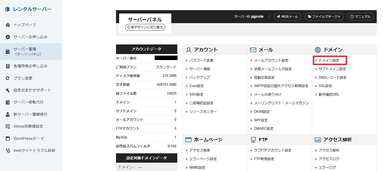Open サブFTPアカウント設定 link
The image size is (383, 171).
pyautogui.click(x=273, y=150)
